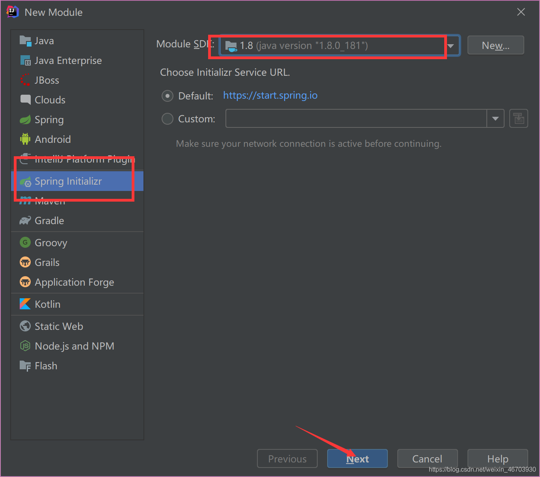Select JBoss in module list
Image resolution: width=540 pixels, height=477 pixels.
pos(77,80)
